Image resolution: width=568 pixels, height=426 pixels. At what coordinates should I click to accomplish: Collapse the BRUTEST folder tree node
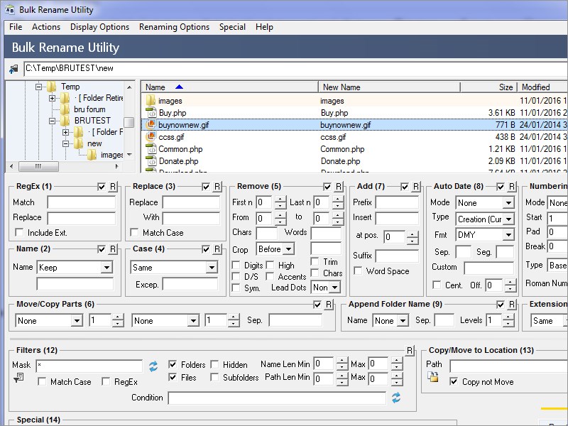point(52,121)
